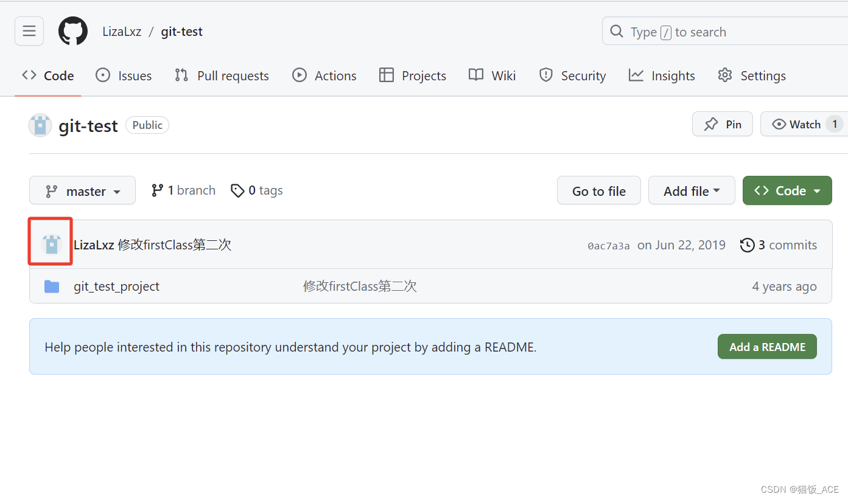Open the hamburger navigation menu
Screen dimensions: 848x500
pos(29,31)
